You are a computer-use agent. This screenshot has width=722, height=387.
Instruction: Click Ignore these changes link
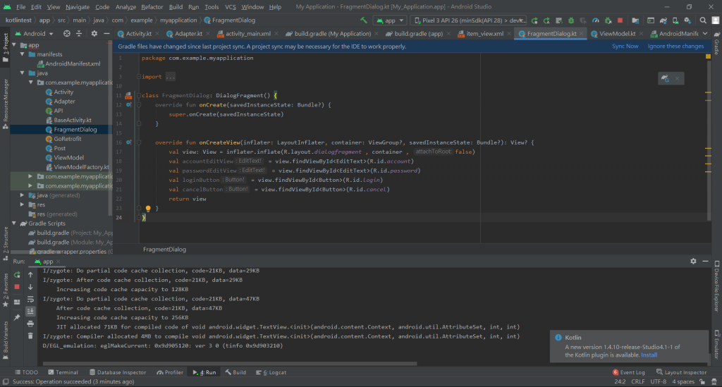tap(675, 46)
